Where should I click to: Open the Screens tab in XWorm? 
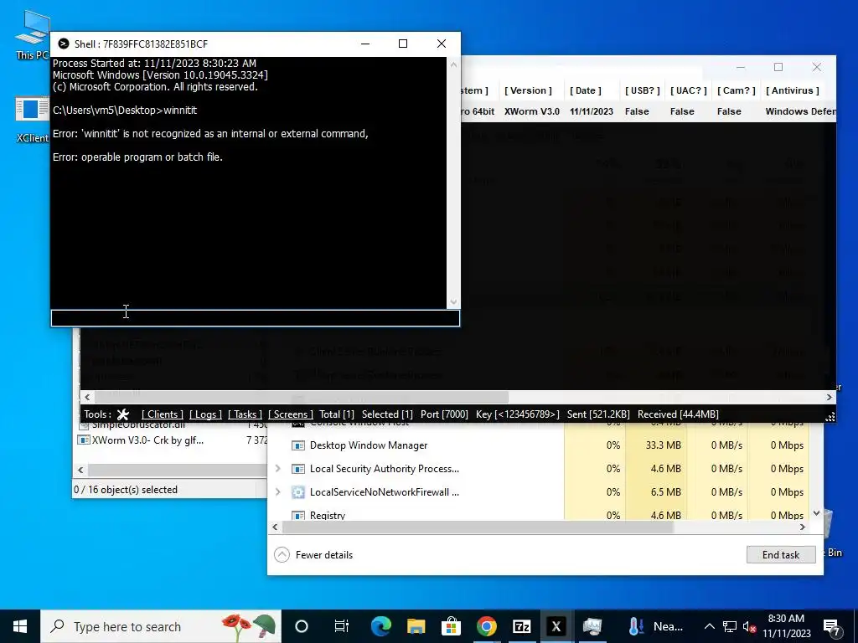click(x=291, y=414)
